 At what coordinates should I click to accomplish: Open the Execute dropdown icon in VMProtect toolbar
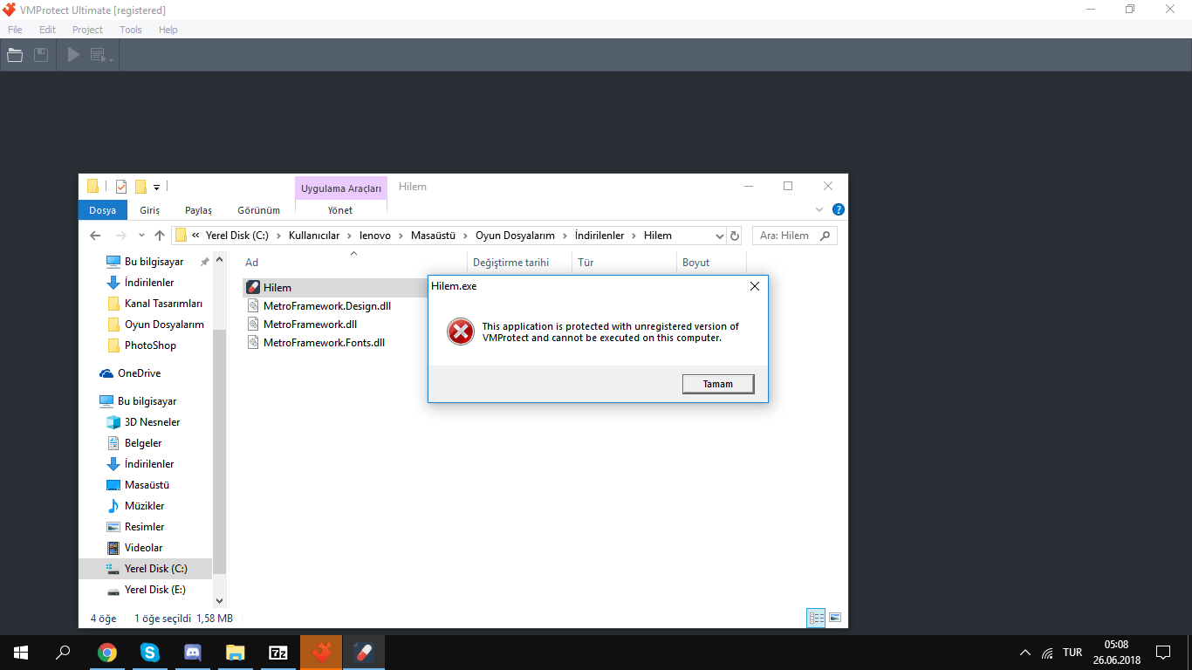tap(101, 55)
